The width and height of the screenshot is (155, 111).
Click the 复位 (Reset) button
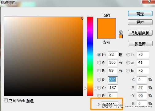pyautogui.click(x=140, y=22)
